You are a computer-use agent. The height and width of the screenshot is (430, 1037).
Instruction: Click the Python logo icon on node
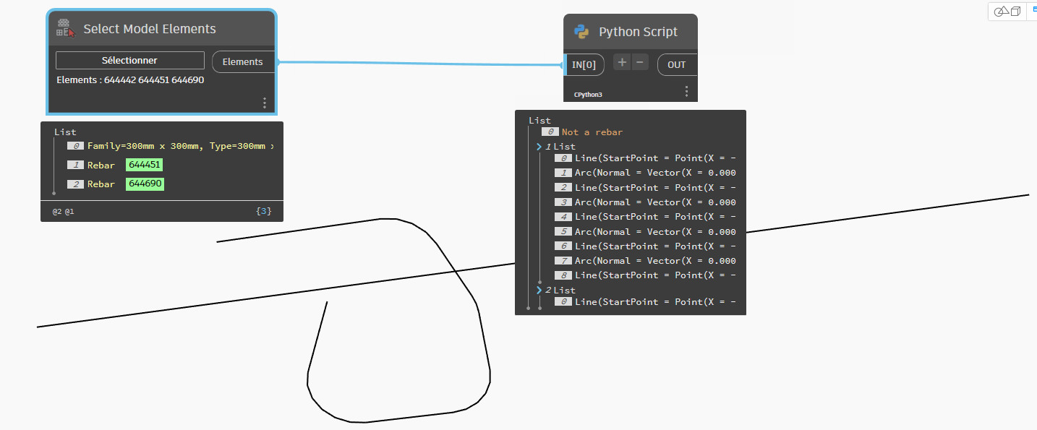pos(581,31)
